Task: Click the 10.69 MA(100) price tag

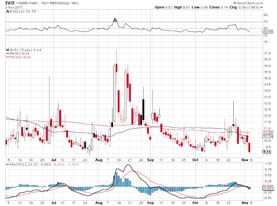Action: (268, 132)
